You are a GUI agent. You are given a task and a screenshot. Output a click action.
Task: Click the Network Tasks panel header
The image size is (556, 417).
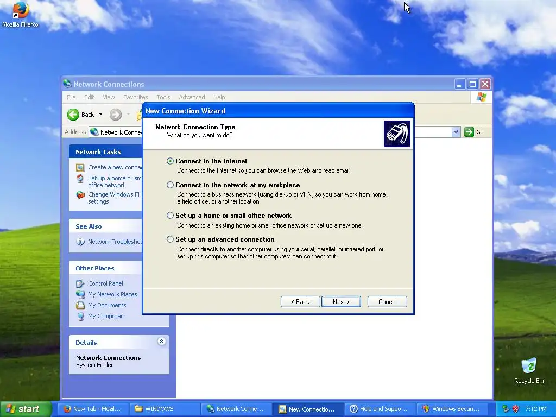tap(106, 152)
